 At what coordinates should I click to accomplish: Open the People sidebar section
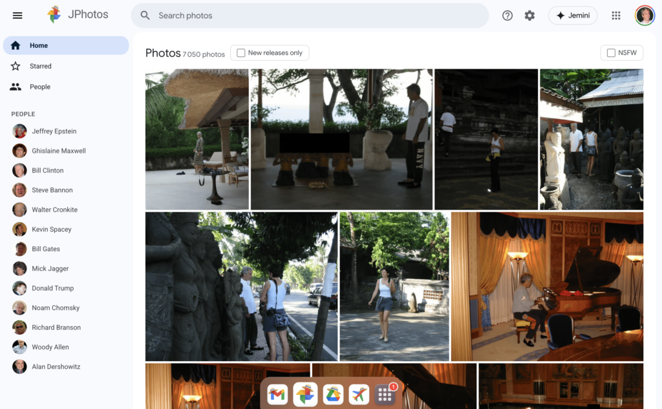click(39, 87)
